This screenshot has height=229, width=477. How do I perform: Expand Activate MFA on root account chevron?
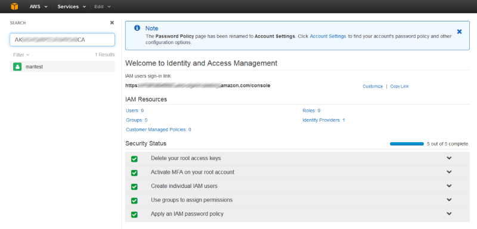[x=449, y=172]
